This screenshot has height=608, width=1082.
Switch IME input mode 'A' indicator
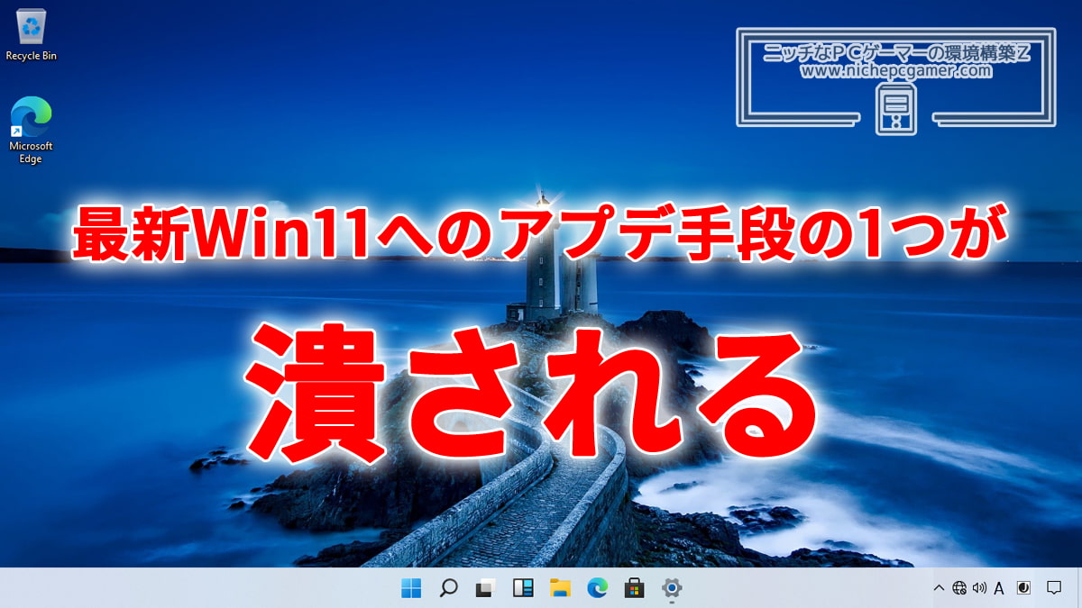[x=999, y=588]
